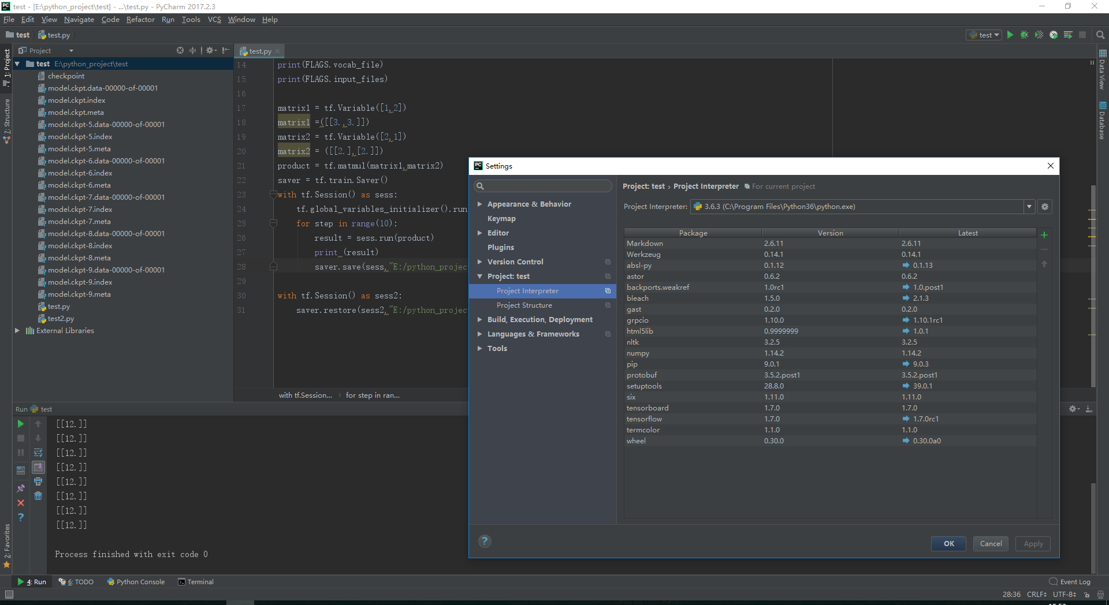Toggle the Data View side panel
The height and width of the screenshot is (605, 1109).
point(1103,69)
